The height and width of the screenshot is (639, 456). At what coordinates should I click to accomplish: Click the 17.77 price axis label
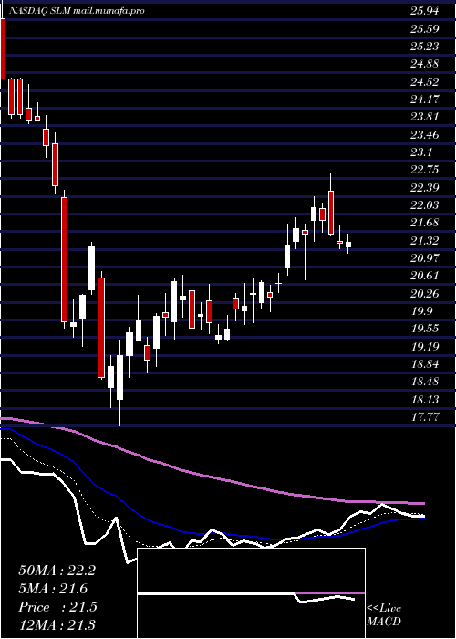point(425,417)
